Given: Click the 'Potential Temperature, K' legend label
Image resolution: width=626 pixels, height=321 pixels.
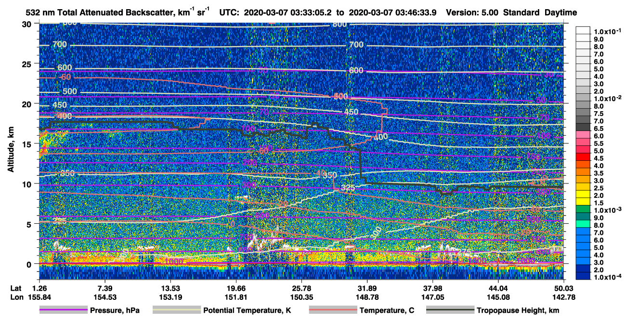Looking at the screenshot, I should (247, 311).
